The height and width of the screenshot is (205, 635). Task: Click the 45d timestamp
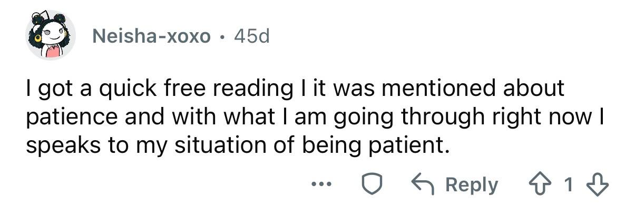tap(250, 36)
